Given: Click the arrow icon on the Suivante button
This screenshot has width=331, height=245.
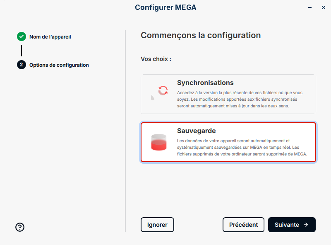Looking at the screenshot, I should point(306,225).
